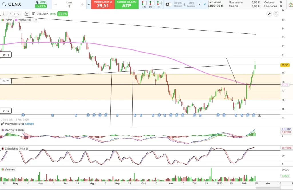Open the indicator list icon beside WMA (200)
The height and width of the screenshot is (190, 293).
[x=36, y=20]
